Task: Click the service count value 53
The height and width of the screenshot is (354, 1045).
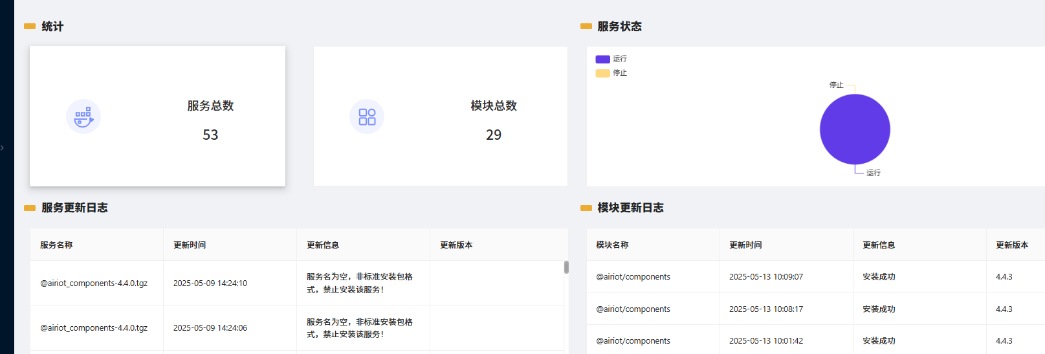Action: (210, 135)
